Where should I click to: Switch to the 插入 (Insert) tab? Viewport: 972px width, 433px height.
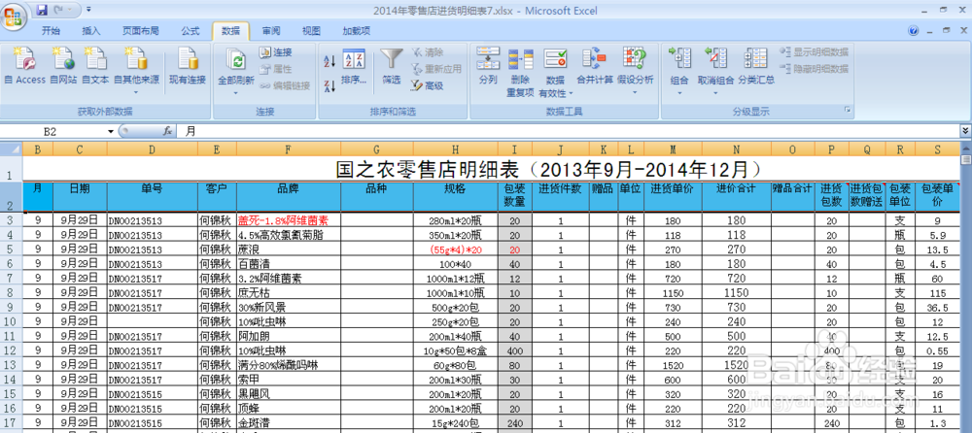91,31
